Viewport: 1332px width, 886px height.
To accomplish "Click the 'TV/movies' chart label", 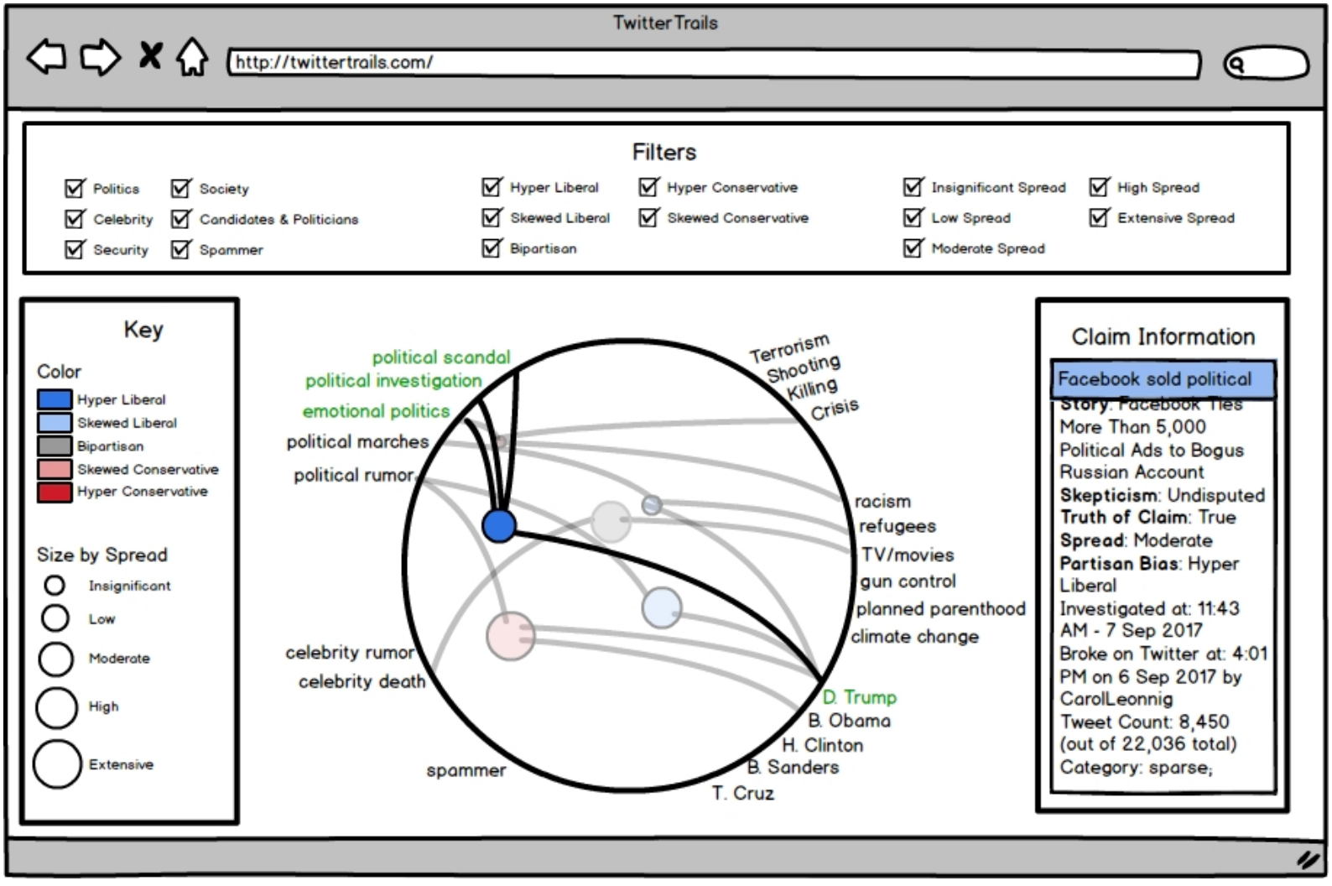I will point(908,555).
